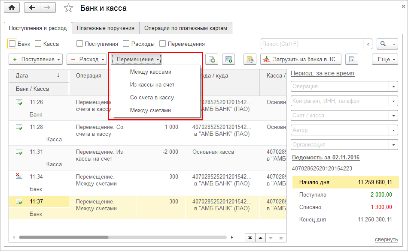Jump to list start button
408x251 pixels.
coord(250,238)
